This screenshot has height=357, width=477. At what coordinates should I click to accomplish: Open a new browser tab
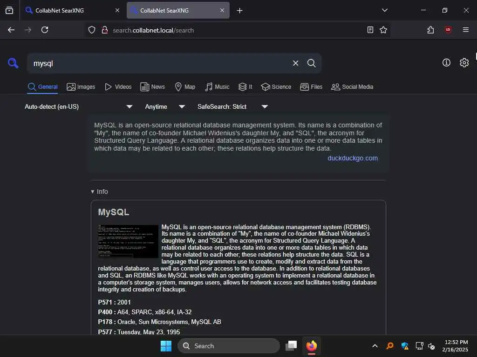240,11
